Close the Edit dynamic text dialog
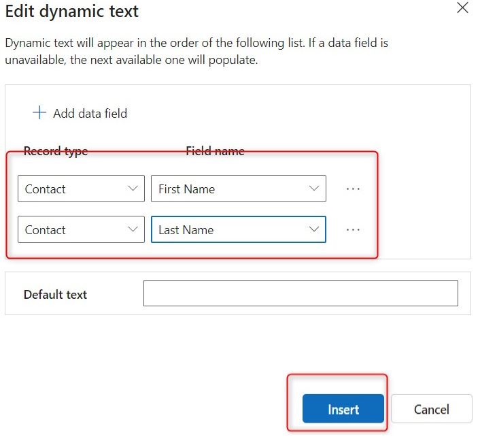The height and width of the screenshot is (437, 480). 462,7
